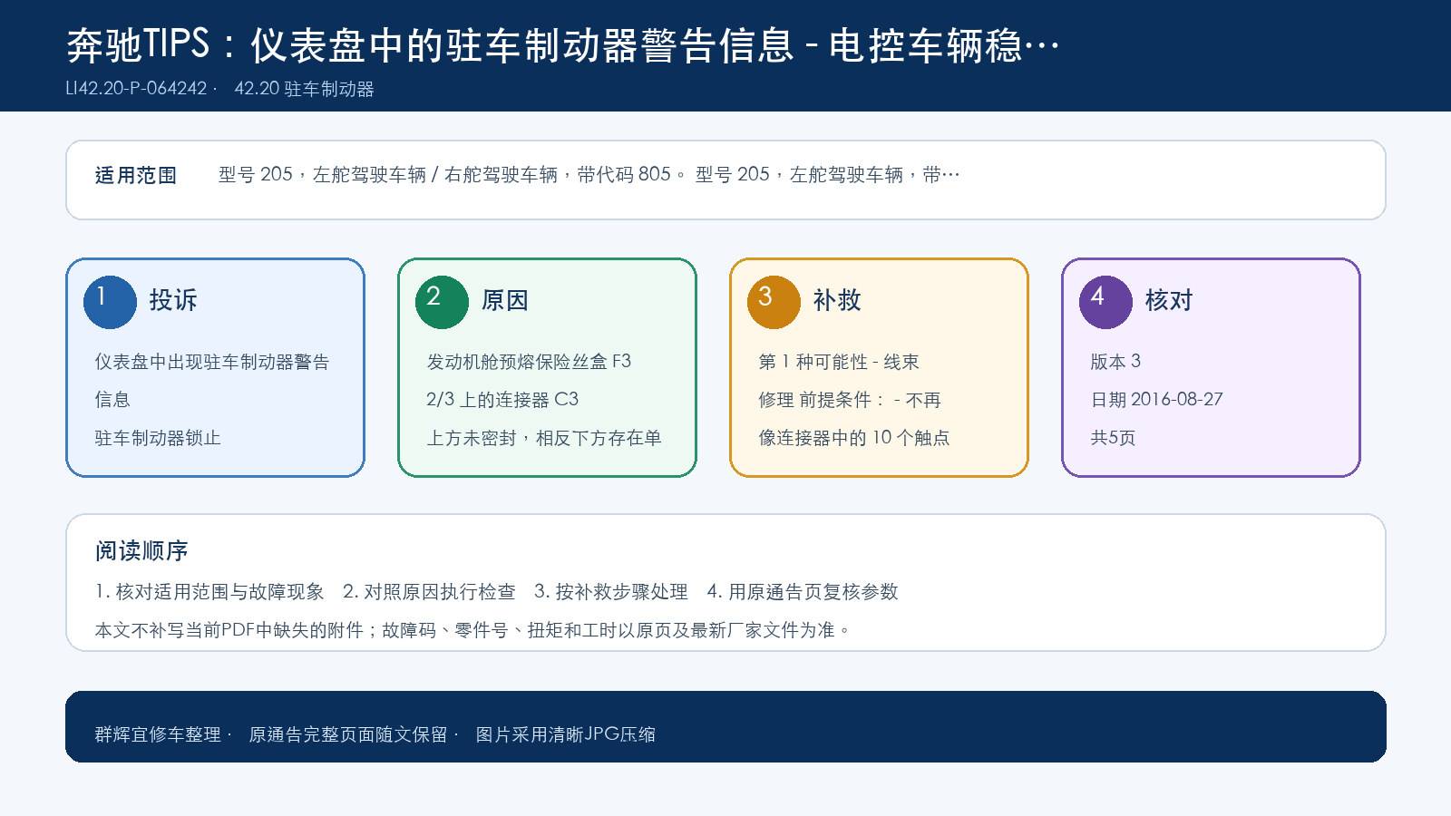Image resolution: width=1451 pixels, height=816 pixels.
Task: Click step 3. 按补救步骤处理
Action: pos(611,592)
